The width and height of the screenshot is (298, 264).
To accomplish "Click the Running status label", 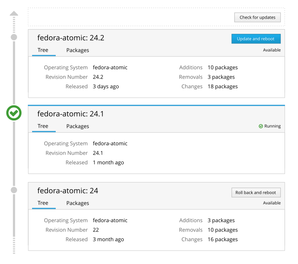I will (272, 126).
